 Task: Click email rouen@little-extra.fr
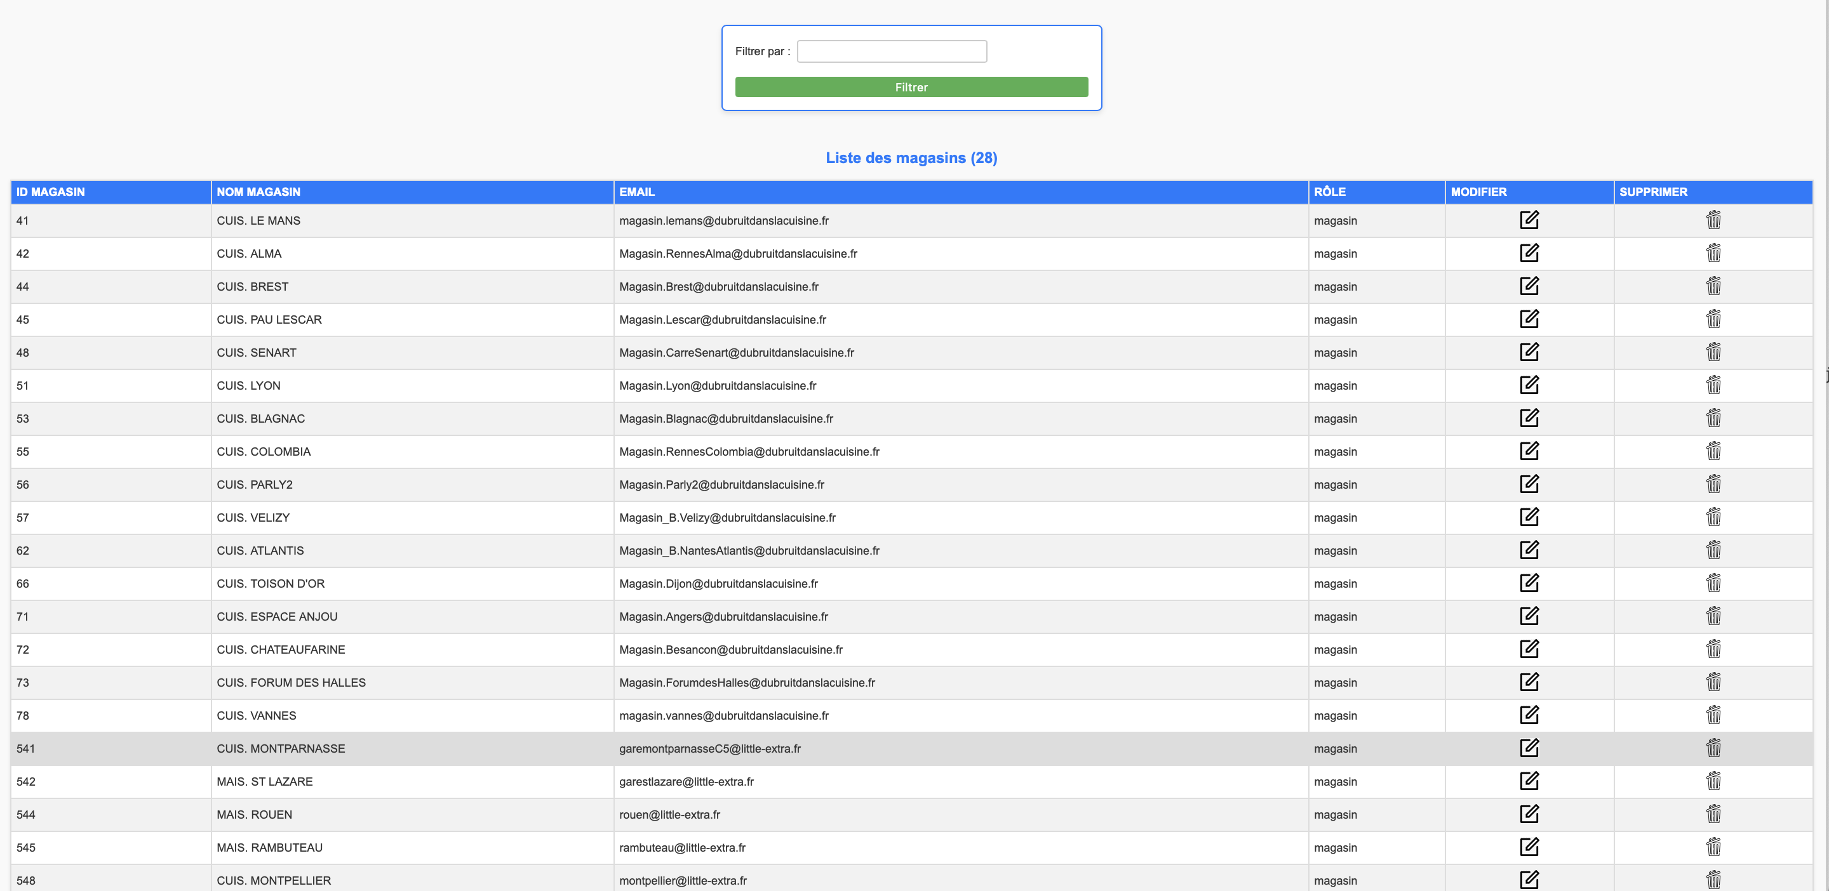click(x=669, y=814)
